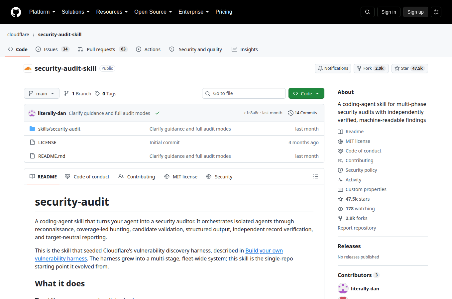Open literally-dan avatar under Contributors
The height and width of the screenshot is (299, 452).
(343, 288)
